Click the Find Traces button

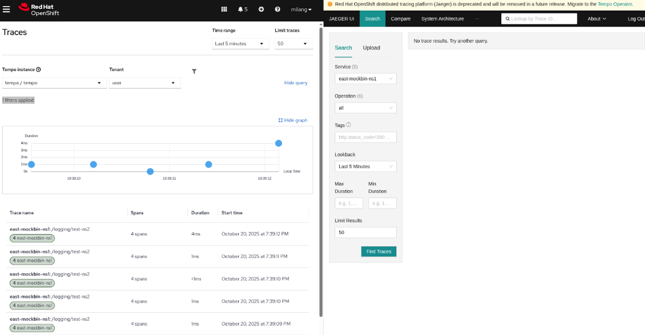tap(379, 252)
